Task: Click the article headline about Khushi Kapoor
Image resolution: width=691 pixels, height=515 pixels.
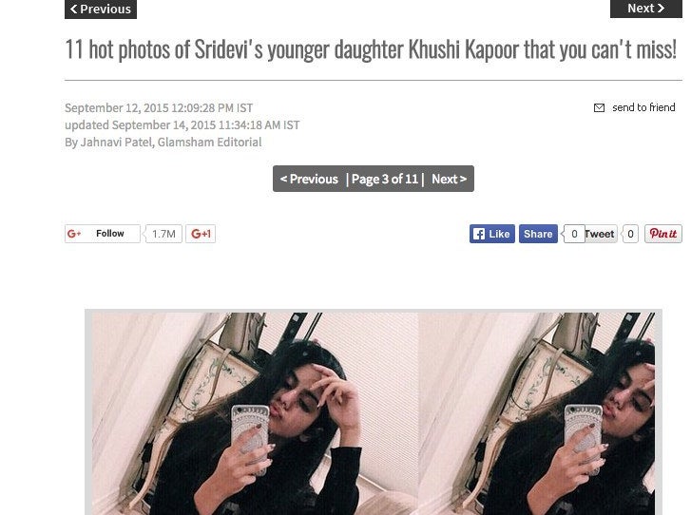Action: 371,49
